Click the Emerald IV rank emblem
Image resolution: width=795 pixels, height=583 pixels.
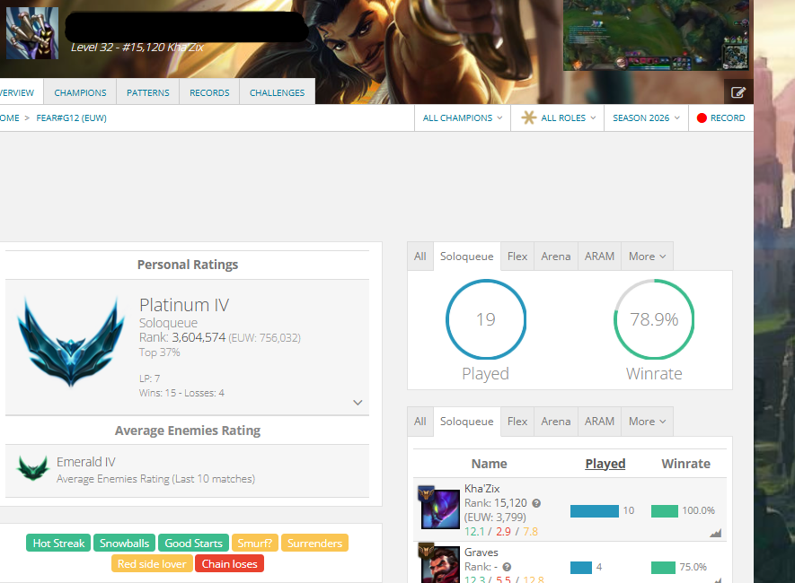coord(33,468)
